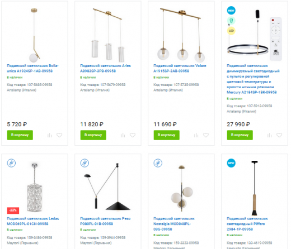Open 3D view badge on Ledas lamp
291x249 pixels.
pyautogui.click(x=11, y=163)
